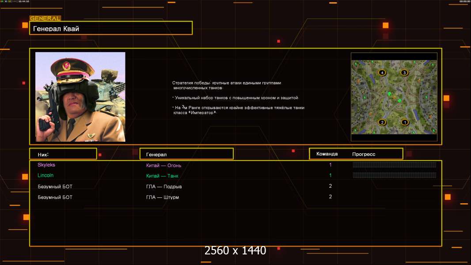Viewport: 471px width, 265px height.
Task: Select start position 4 marker on minimap
Action: (x=382, y=72)
